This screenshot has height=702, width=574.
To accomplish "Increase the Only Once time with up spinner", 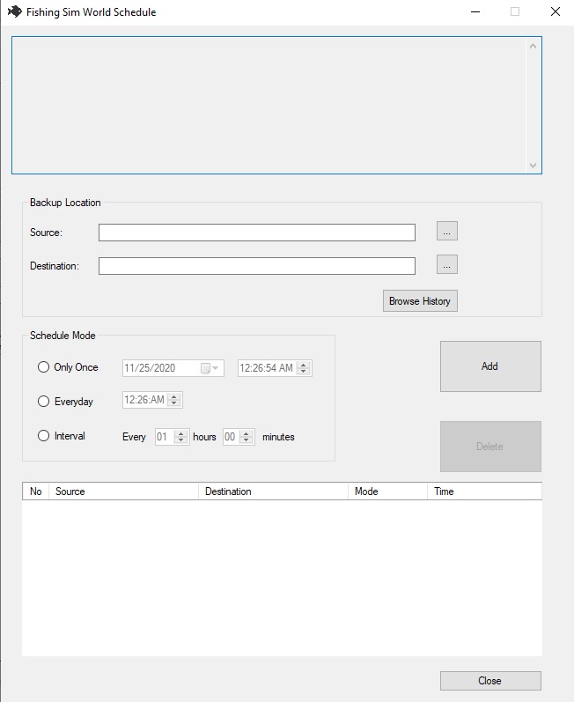I will click(x=304, y=365).
